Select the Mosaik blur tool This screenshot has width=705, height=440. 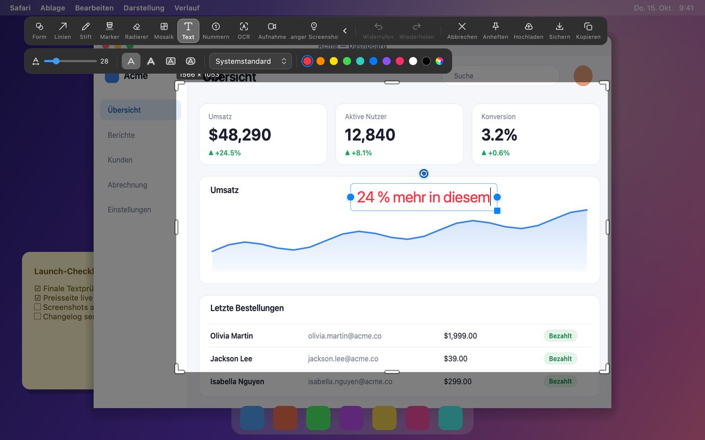pyautogui.click(x=164, y=31)
